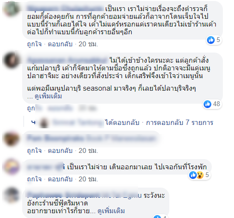Open third commenter's brown avatar
234x218 pixels.
click(x=11, y=138)
